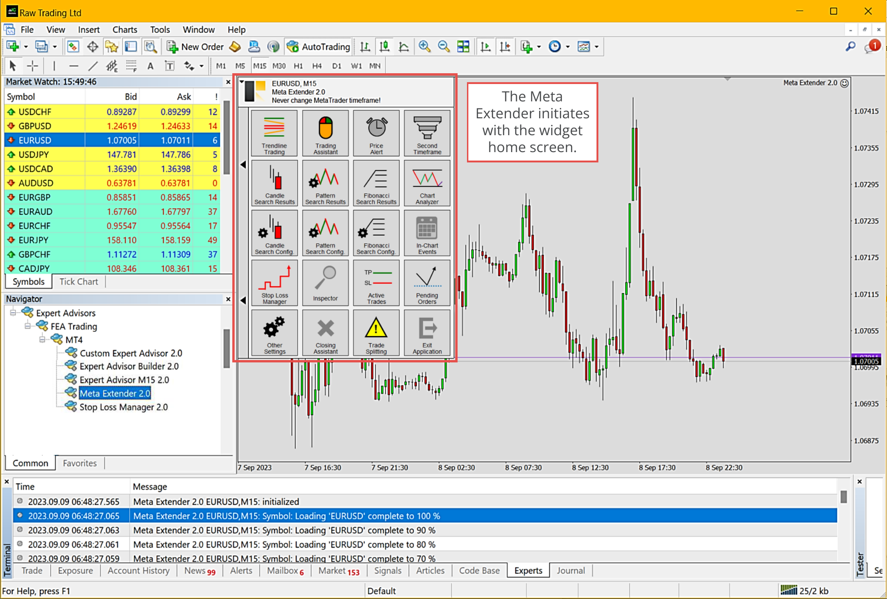The image size is (887, 599).
Task: Switch chart to W1 timeframe
Action: (356, 66)
